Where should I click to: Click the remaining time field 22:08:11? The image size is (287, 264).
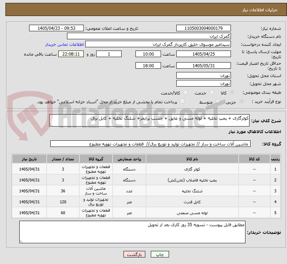(71, 54)
